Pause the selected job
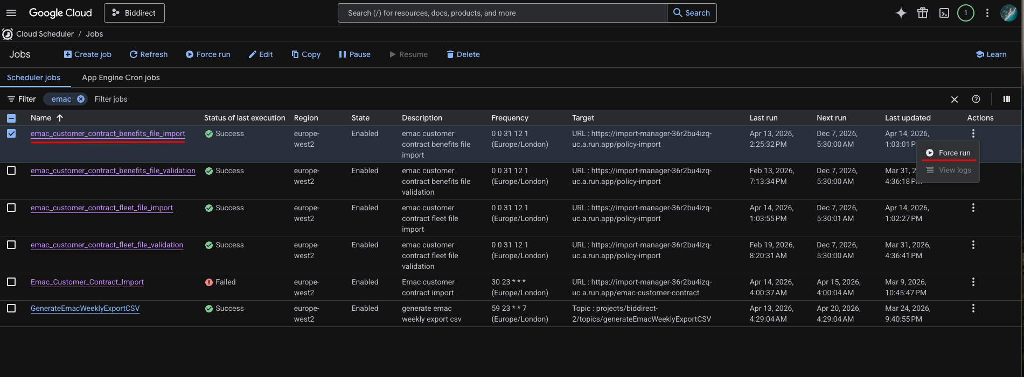Screen dimensions: 1024x377 coord(354,54)
